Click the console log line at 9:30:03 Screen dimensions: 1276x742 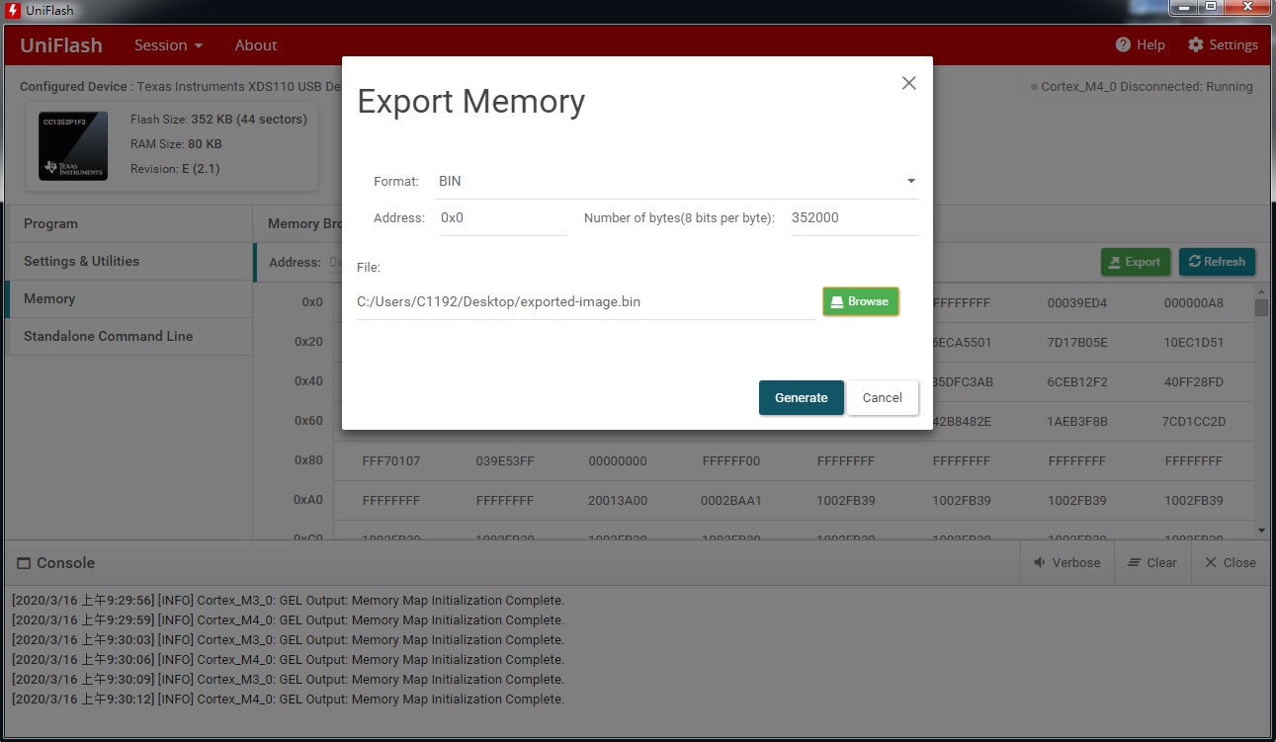pyautogui.click(x=288, y=640)
